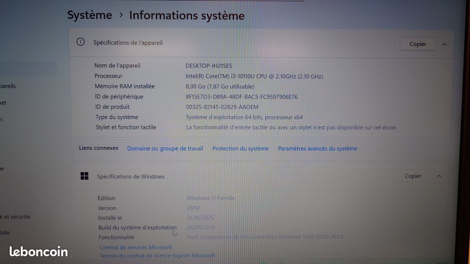Select the Système d'exploitation 64 bits text
Screen dimensions: 470x264
[x=244, y=117]
